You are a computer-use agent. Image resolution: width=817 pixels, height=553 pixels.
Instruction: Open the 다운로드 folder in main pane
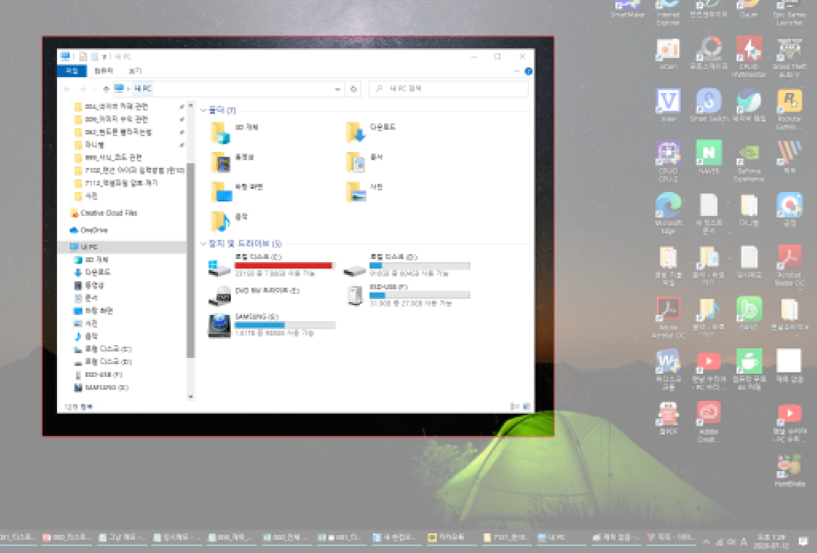371,132
